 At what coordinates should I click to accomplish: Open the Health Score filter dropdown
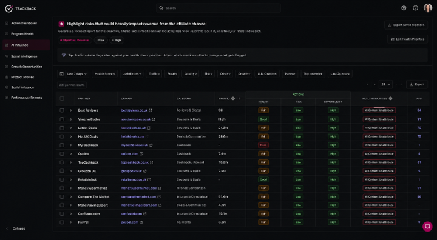point(105,74)
